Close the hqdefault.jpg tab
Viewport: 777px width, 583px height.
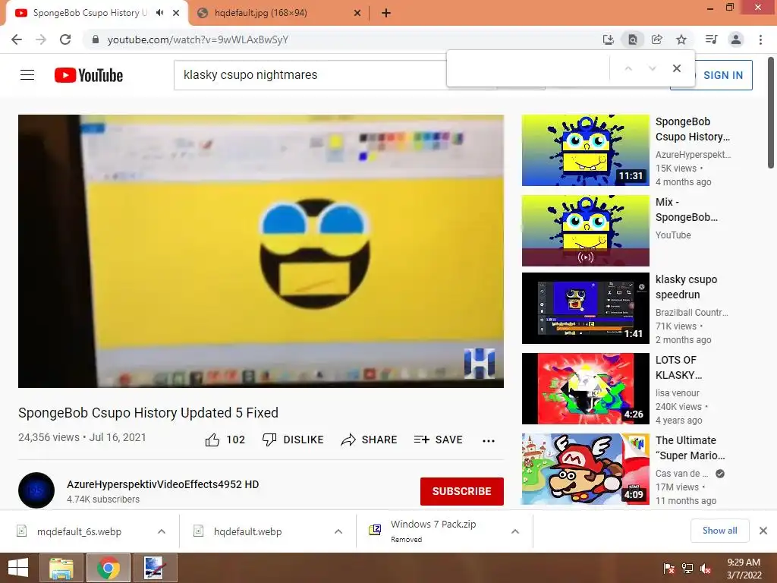pyautogui.click(x=357, y=13)
